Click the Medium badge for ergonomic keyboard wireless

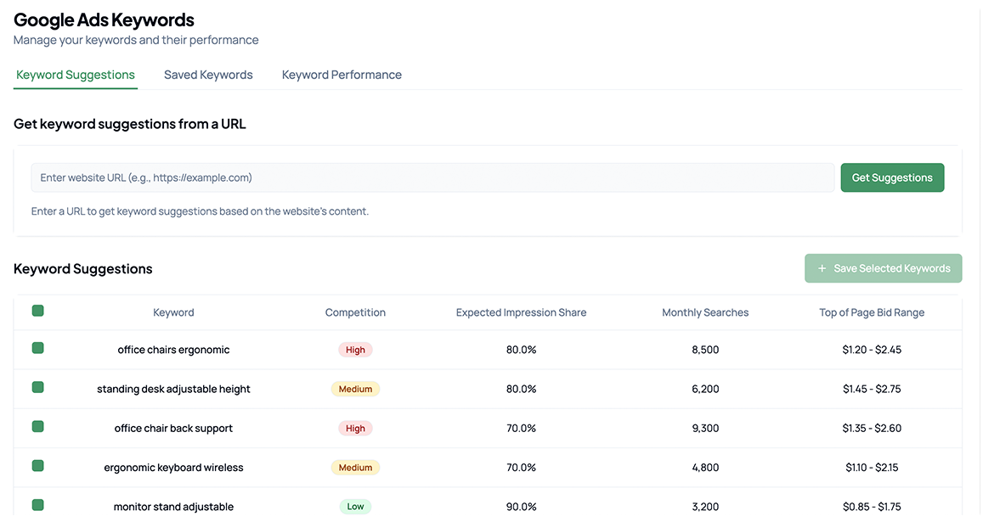(355, 468)
